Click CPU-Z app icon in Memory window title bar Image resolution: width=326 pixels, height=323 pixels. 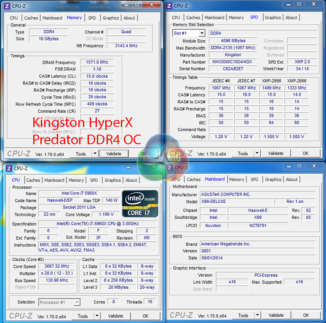pyautogui.click(x=7, y=6)
